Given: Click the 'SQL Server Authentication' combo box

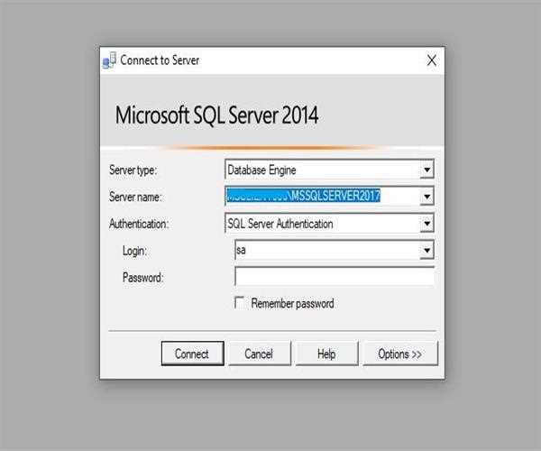Looking at the screenshot, I should [x=320, y=223].
